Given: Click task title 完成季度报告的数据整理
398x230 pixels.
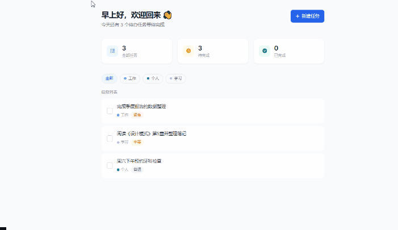Looking at the screenshot, I should click(141, 106).
